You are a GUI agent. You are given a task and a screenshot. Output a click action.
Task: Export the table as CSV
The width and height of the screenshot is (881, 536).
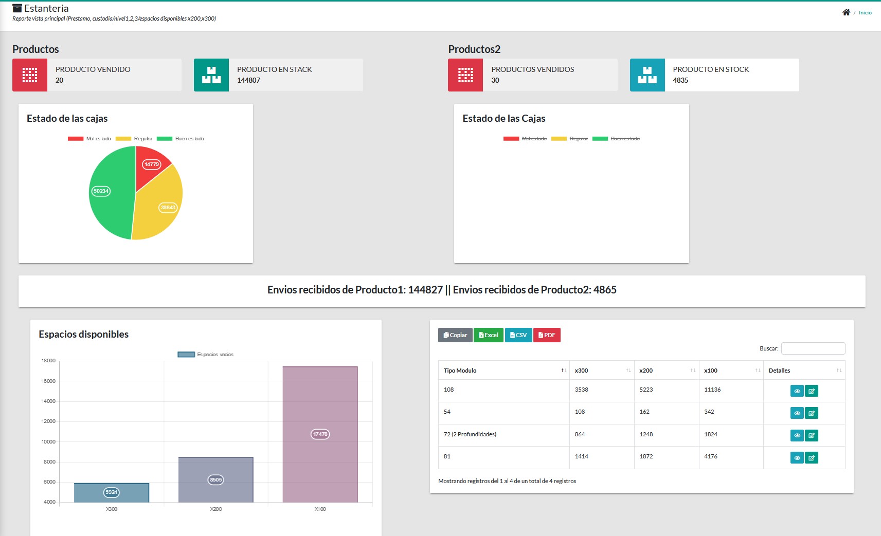click(x=518, y=335)
